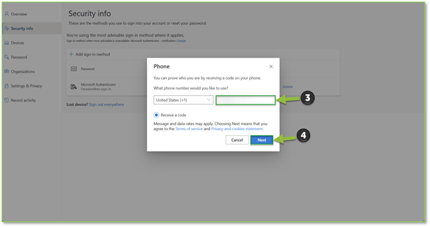The width and height of the screenshot is (430, 227).
Task: Close the Phone dialog with the X
Action: pyautogui.click(x=271, y=66)
